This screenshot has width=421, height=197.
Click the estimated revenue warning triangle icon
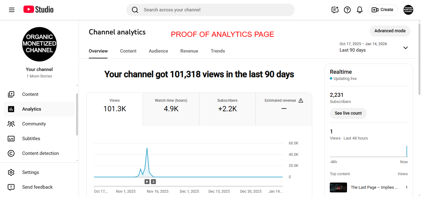pyautogui.click(x=301, y=100)
